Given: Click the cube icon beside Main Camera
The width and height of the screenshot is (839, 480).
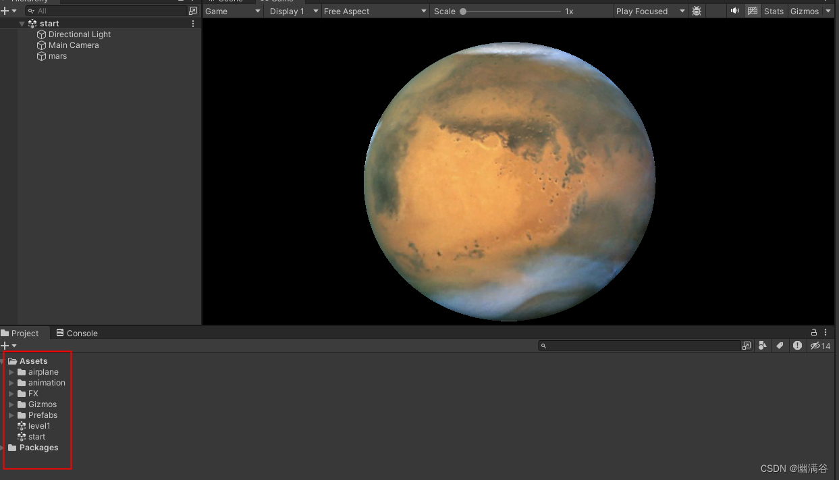Looking at the screenshot, I should (41, 45).
